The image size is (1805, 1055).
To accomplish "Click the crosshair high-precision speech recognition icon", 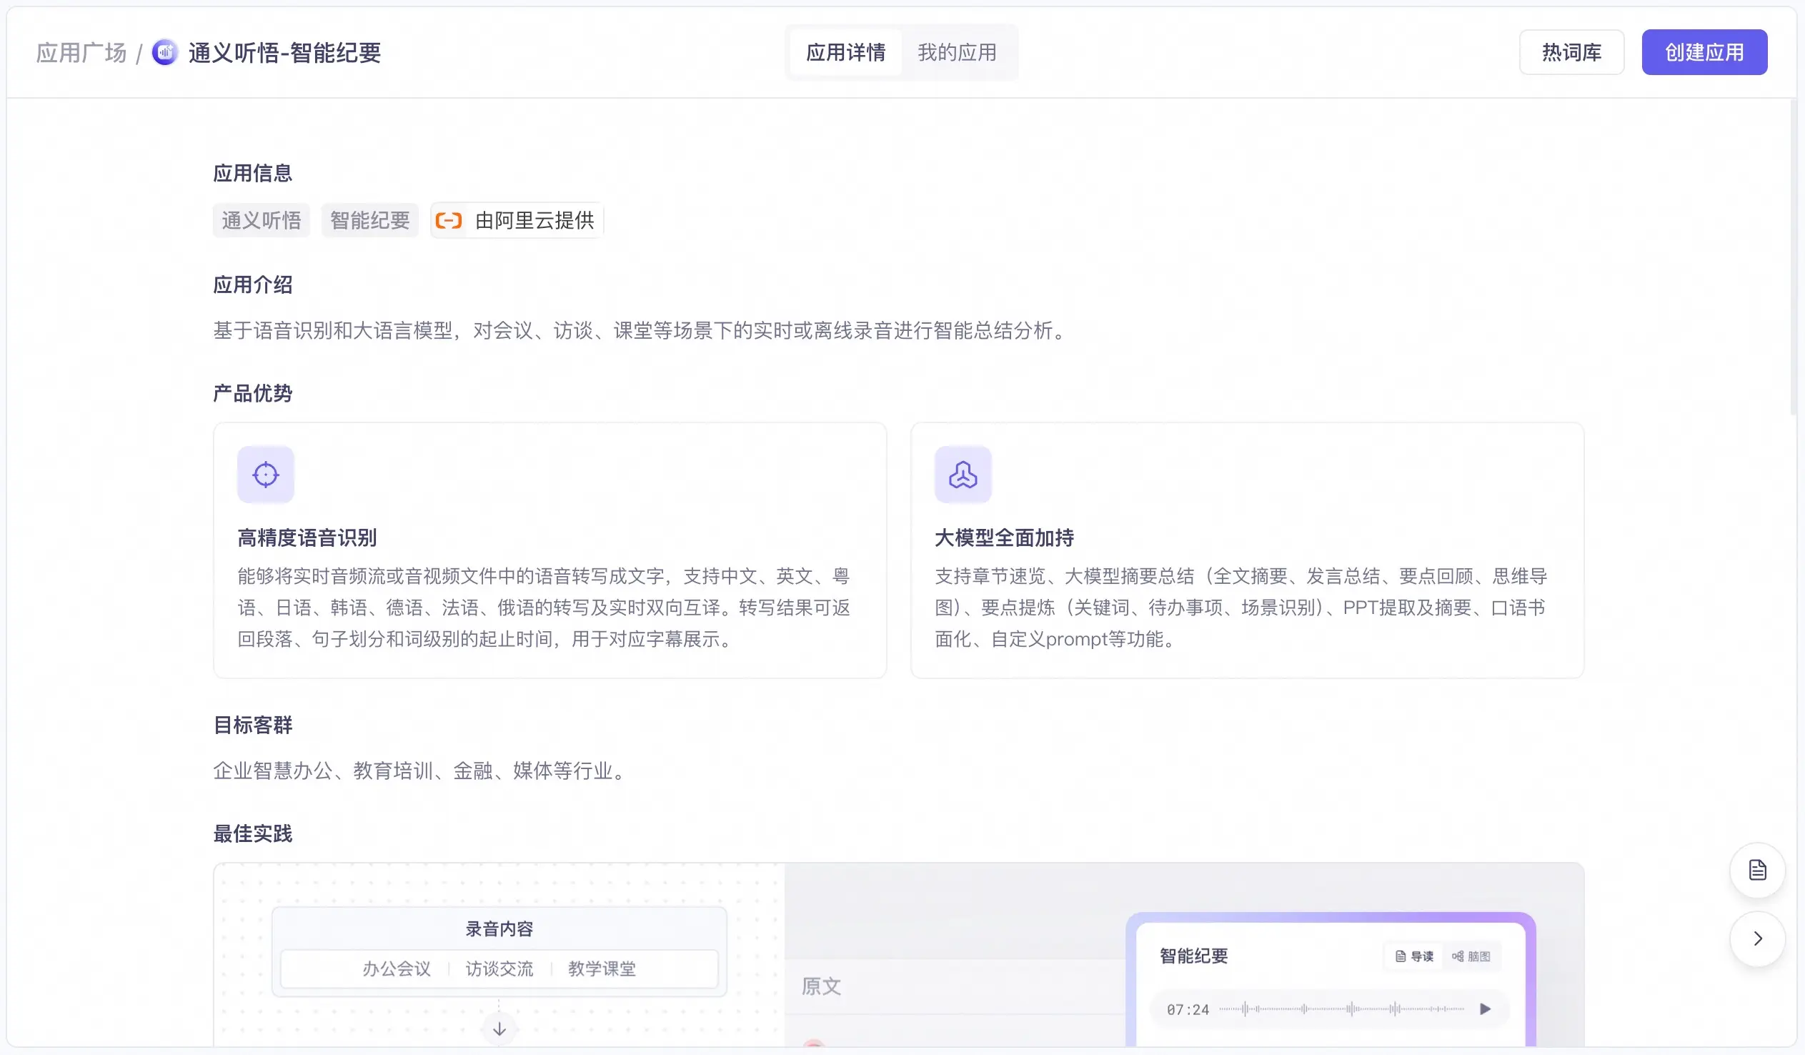I will coord(266,475).
